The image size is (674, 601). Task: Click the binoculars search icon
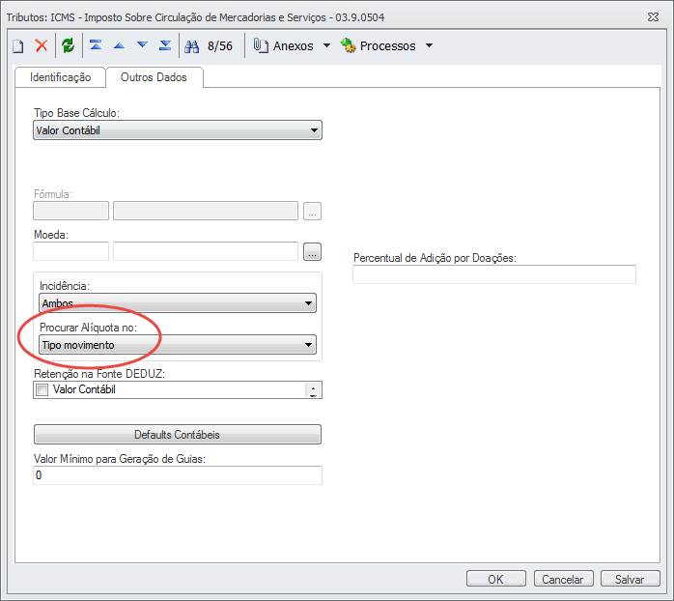(x=192, y=46)
